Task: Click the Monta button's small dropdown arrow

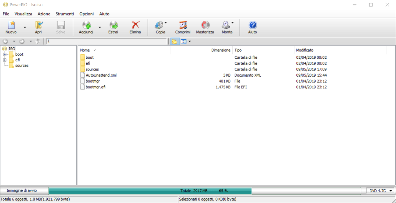Action: 232,23
